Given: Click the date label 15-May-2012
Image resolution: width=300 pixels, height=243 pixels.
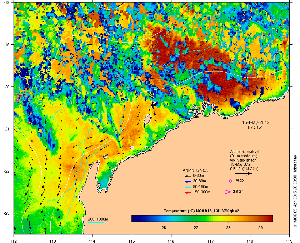Looking at the screenshot, I should click(256, 122).
